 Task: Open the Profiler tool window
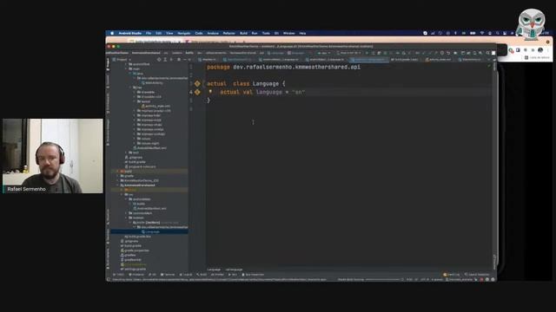click(217, 275)
